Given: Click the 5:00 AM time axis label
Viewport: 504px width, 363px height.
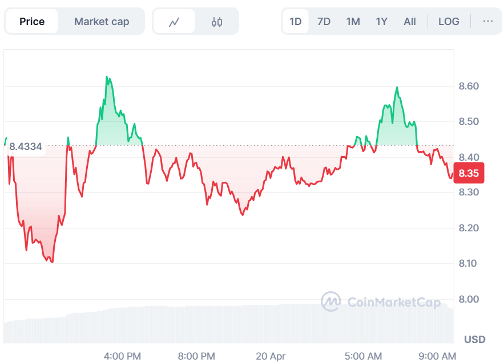Looking at the screenshot, I should pos(364,356).
